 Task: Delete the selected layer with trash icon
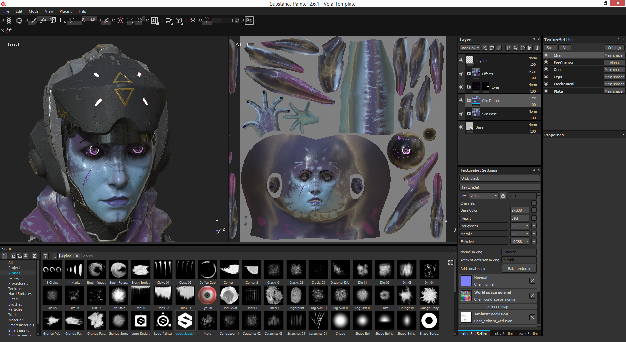click(537, 48)
